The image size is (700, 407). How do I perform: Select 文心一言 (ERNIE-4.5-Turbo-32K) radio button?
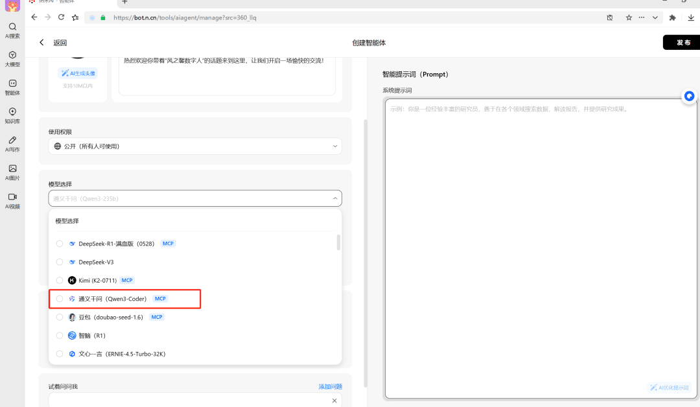coord(60,354)
